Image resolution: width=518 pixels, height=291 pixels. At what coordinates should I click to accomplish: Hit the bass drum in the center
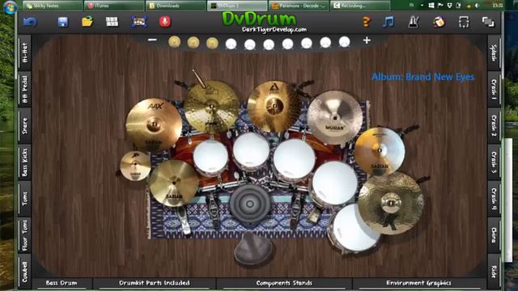coord(250,205)
